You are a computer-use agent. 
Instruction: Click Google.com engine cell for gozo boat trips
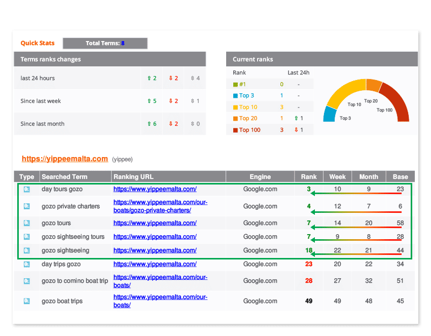click(x=260, y=301)
